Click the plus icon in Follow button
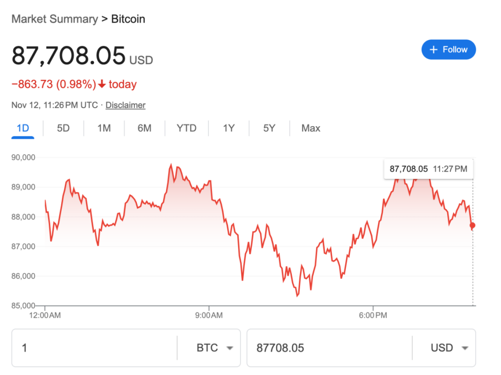This screenshot has width=501, height=375. (434, 50)
